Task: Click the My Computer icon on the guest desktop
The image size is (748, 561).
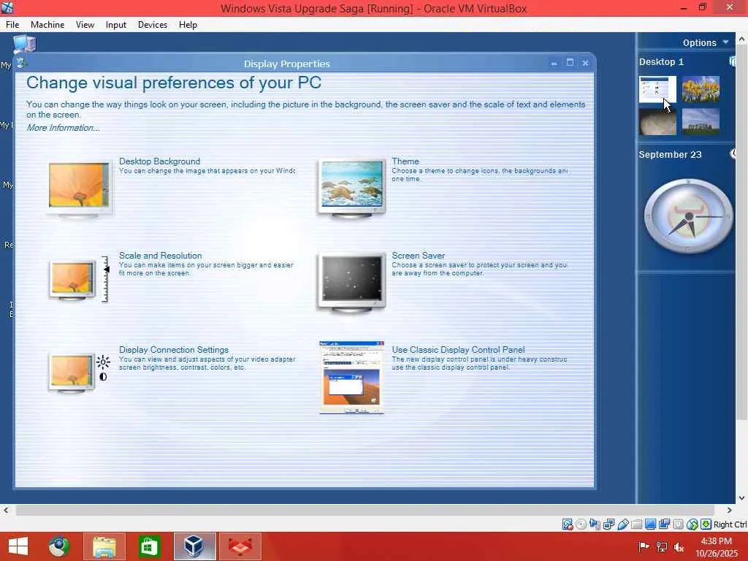Action: tap(24, 45)
